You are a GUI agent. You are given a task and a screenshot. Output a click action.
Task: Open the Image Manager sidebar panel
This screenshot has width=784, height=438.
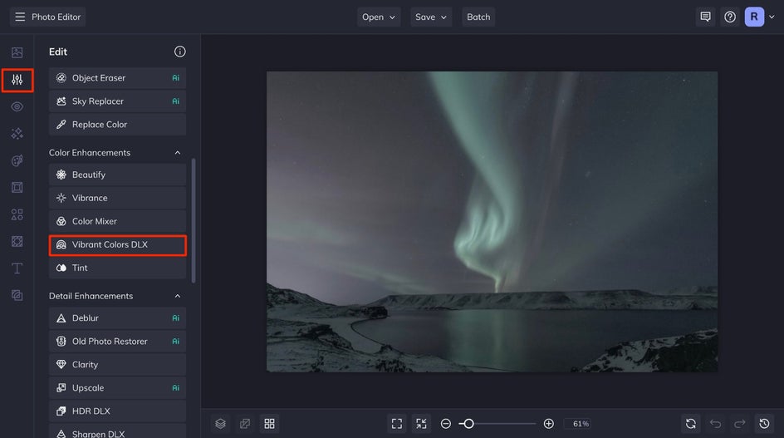[x=17, y=52]
